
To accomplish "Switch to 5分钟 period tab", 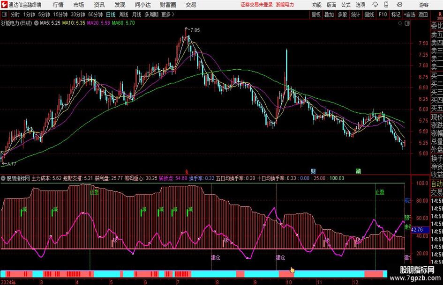I will 44,15.
